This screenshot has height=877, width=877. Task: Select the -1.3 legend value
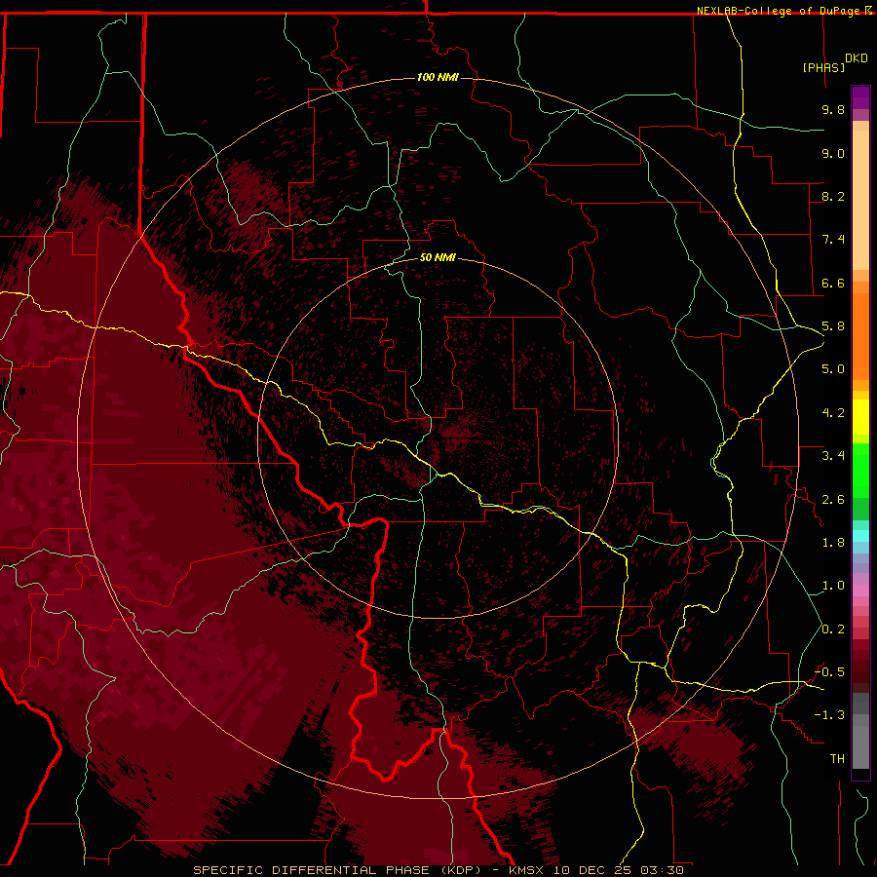coord(829,715)
